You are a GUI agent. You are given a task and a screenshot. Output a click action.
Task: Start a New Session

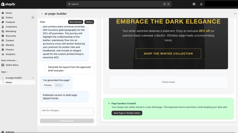pos(76,22)
